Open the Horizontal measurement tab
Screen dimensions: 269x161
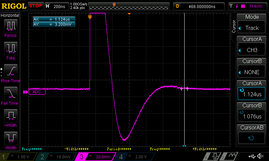(10, 15)
